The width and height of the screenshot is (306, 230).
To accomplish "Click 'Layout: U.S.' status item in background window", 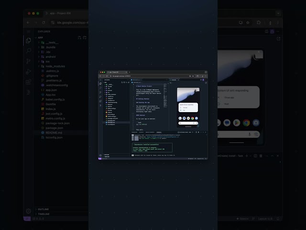I will tap(265, 218).
